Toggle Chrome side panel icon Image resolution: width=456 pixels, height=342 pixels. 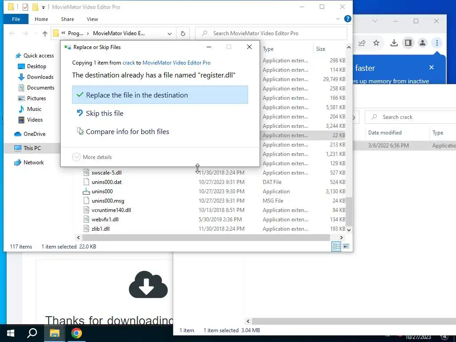coord(408,43)
